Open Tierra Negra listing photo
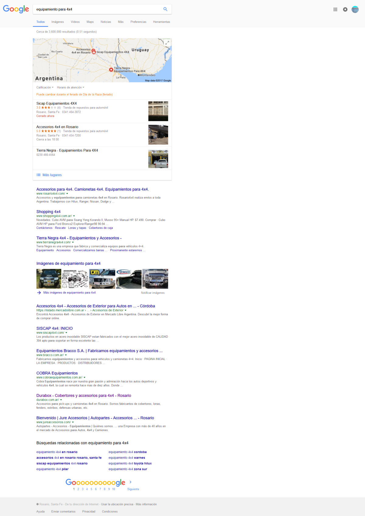 pyautogui.click(x=158, y=159)
